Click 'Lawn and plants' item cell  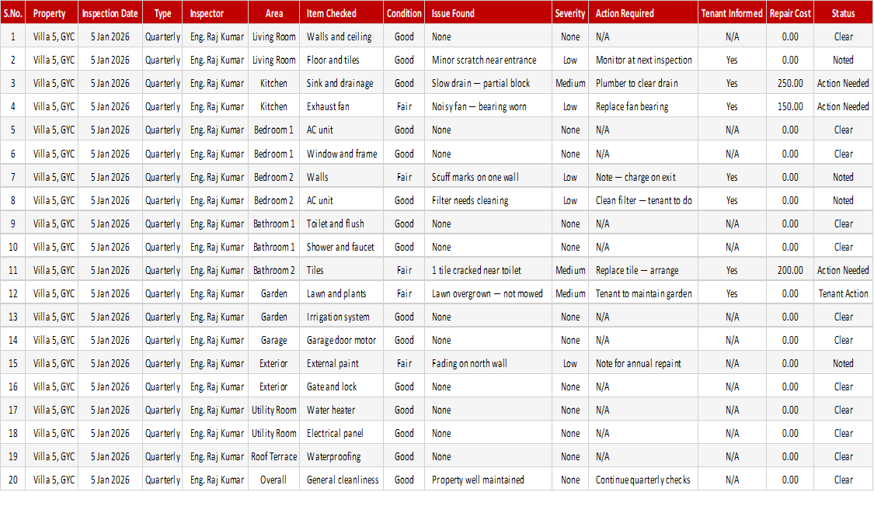[341, 293]
